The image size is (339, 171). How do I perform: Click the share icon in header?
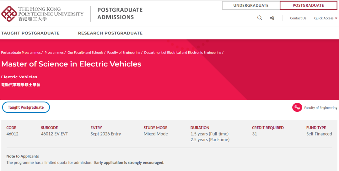coord(272,18)
